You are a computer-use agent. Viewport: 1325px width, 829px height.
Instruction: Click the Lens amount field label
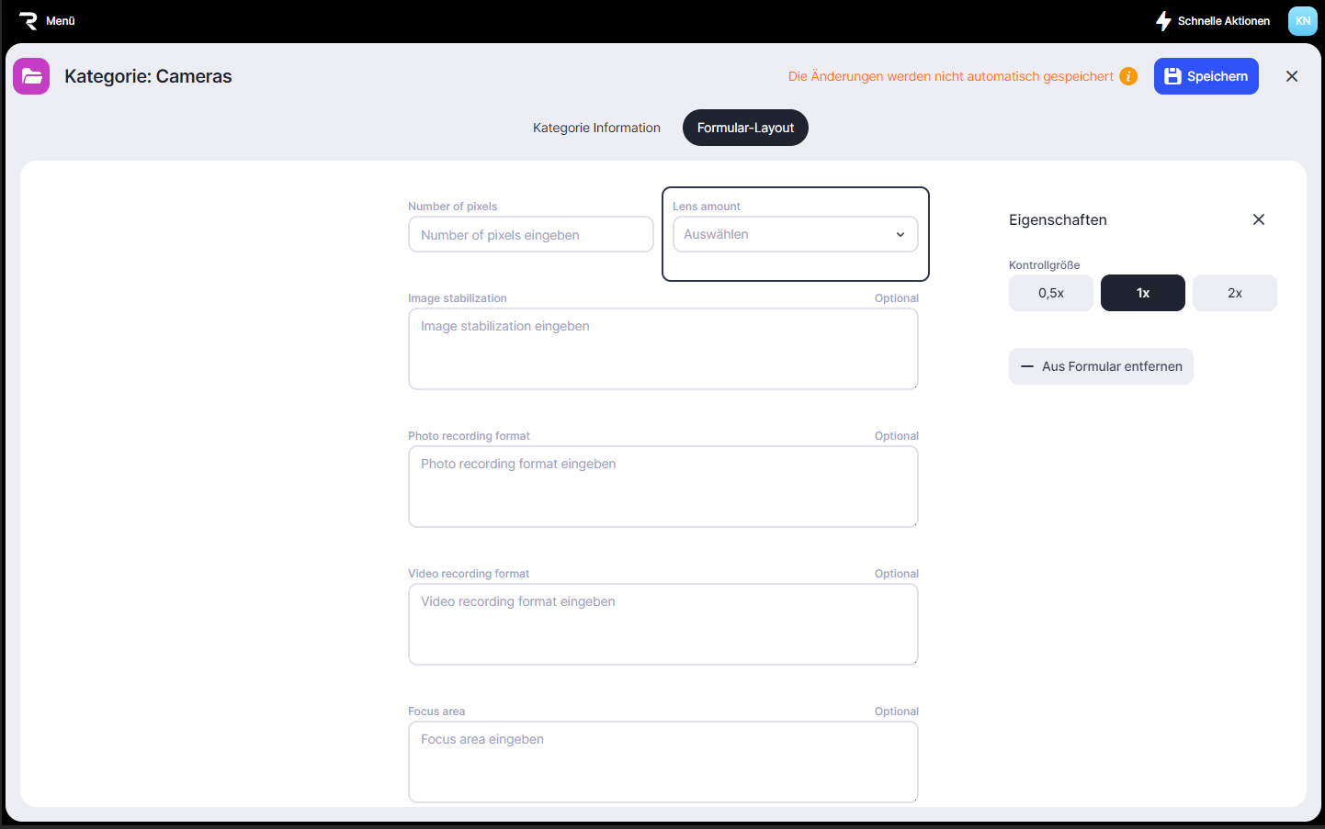[x=706, y=207]
